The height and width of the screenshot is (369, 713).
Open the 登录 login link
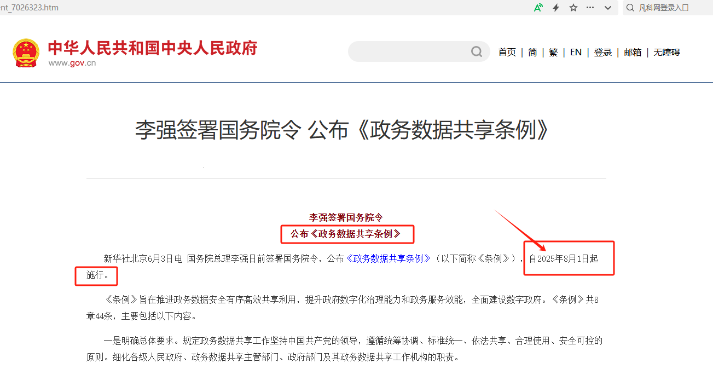(603, 52)
